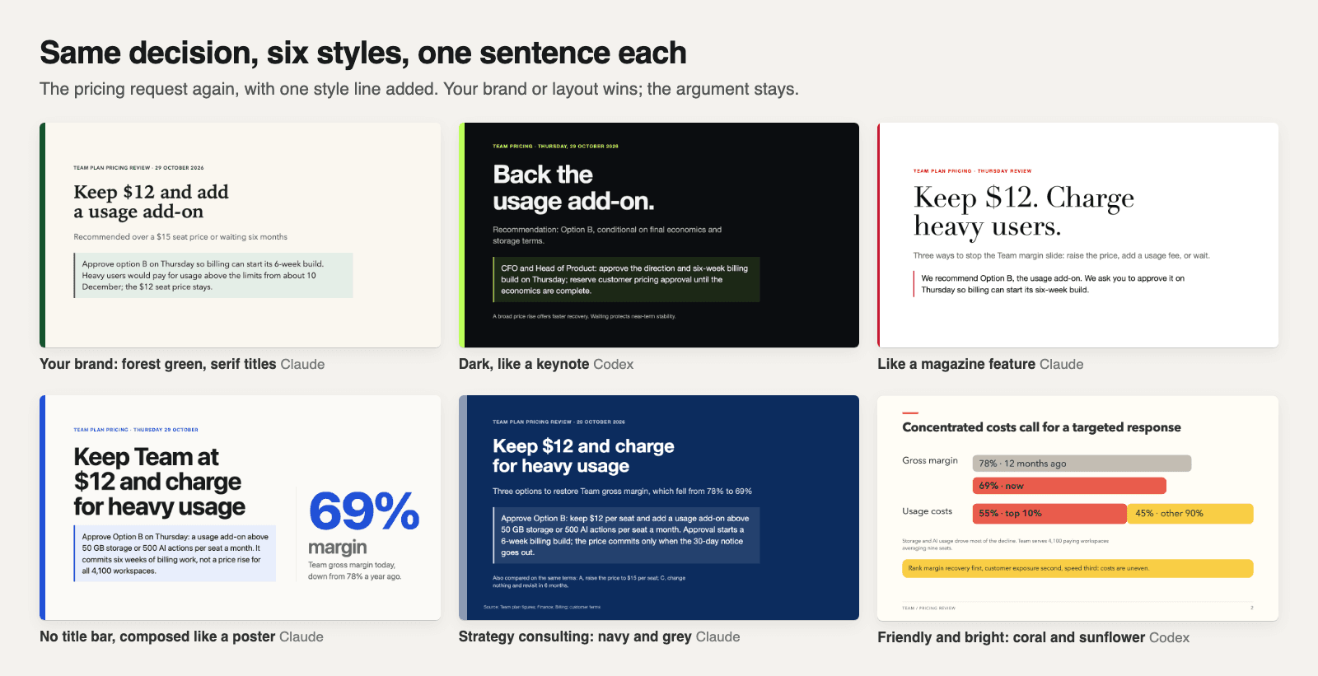
Task: Click 'Recommended over a $15 seat price' subtitle
Action: (180, 237)
